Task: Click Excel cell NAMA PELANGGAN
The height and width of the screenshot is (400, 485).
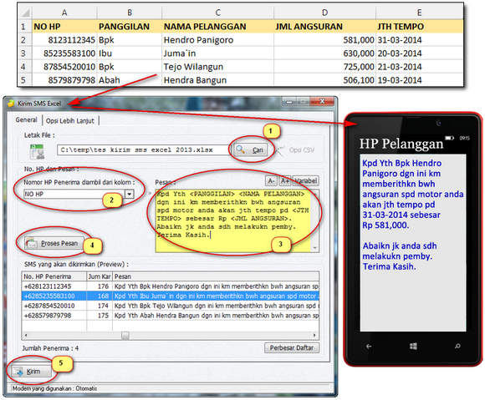Action: tap(217, 27)
